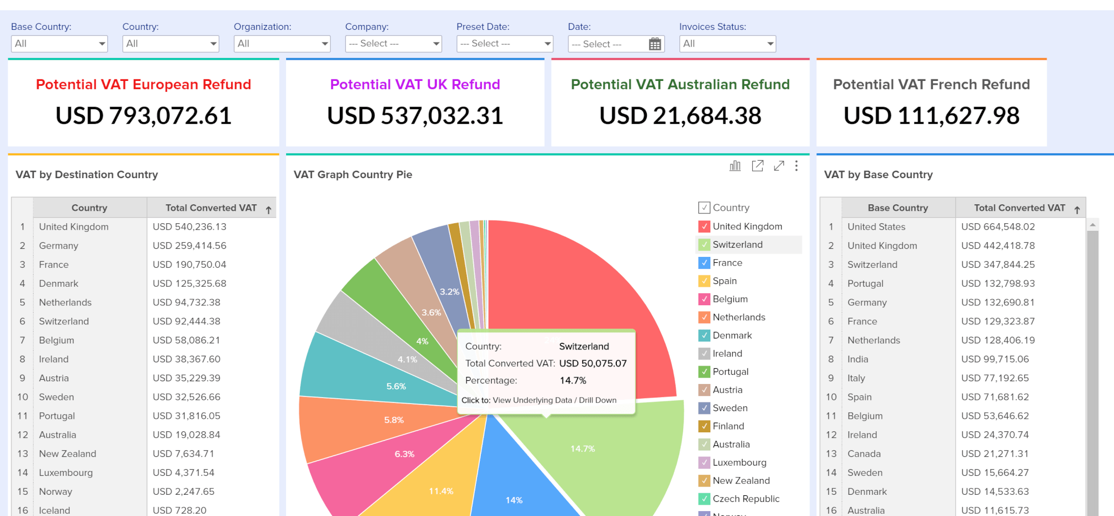The height and width of the screenshot is (516, 1114).
Task: Click the export/open-in-new-window icon
Action: 757,166
